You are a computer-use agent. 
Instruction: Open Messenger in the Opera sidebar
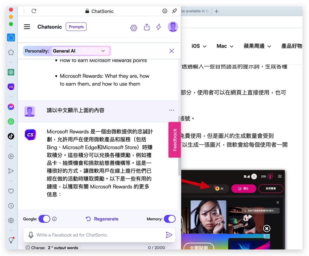click(x=11, y=107)
